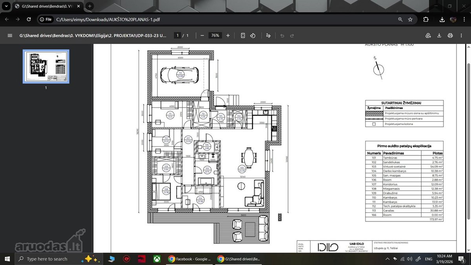Image resolution: width=471 pixels, height=265 pixels.
Task: Rotate the PDF counterclockwise
Action: (253, 35)
